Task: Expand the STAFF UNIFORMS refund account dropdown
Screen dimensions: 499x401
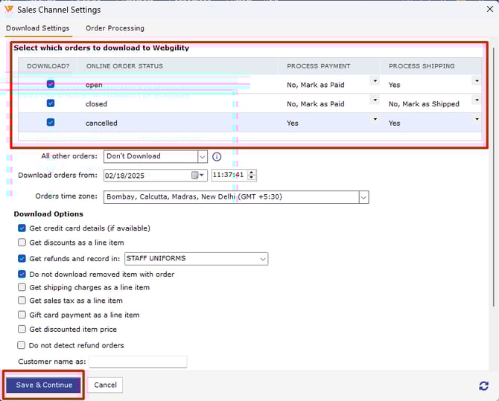Action: click(263, 259)
